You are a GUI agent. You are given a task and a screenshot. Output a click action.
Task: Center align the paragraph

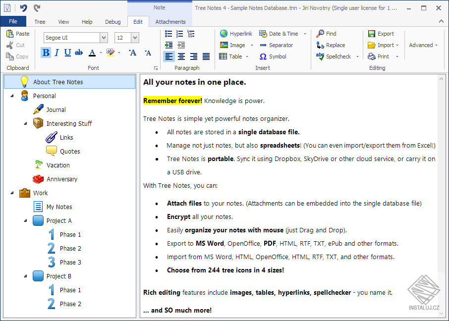click(x=181, y=56)
